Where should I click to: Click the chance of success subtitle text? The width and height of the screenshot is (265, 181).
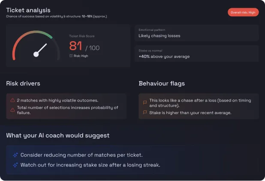pyautogui.click(x=56, y=16)
